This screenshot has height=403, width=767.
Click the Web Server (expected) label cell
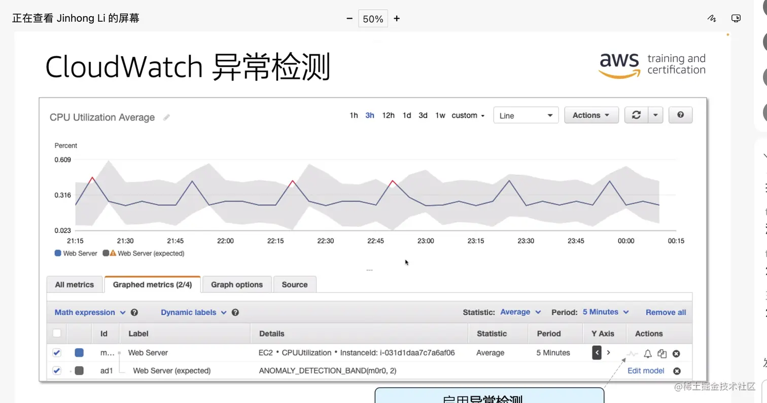pyautogui.click(x=171, y=371)
